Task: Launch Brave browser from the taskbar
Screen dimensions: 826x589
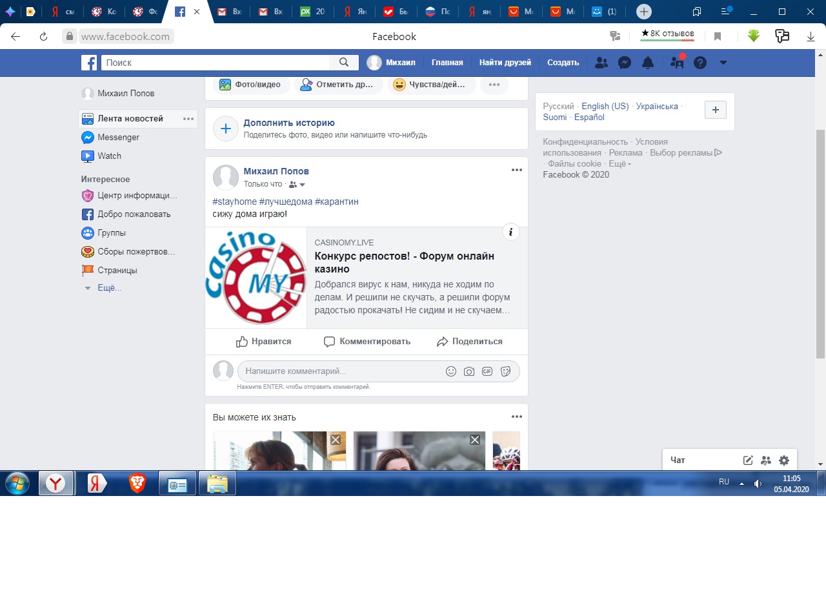Action: coord(137,483)
